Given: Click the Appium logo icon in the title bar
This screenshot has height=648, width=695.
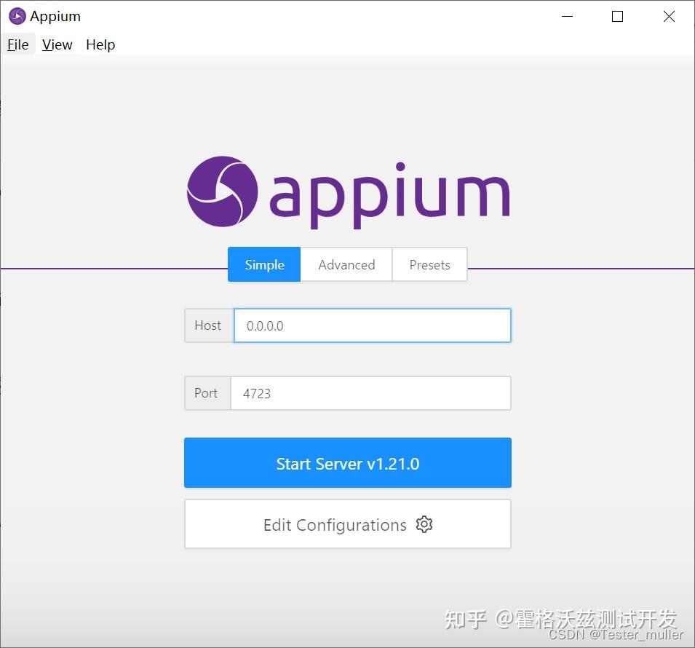Looking at the screenshot, I should tap(16, 16).
